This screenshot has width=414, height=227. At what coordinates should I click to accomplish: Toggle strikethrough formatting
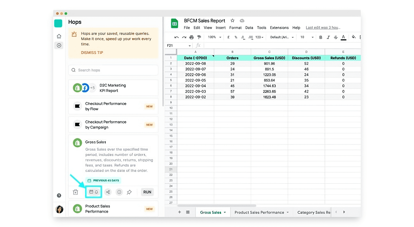336,37
